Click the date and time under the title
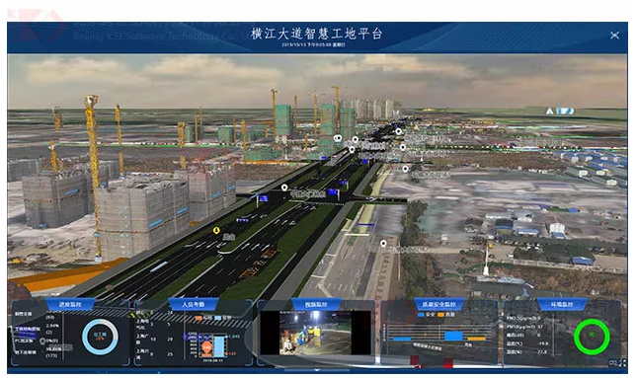637x378 pixels. pos(313,44)
